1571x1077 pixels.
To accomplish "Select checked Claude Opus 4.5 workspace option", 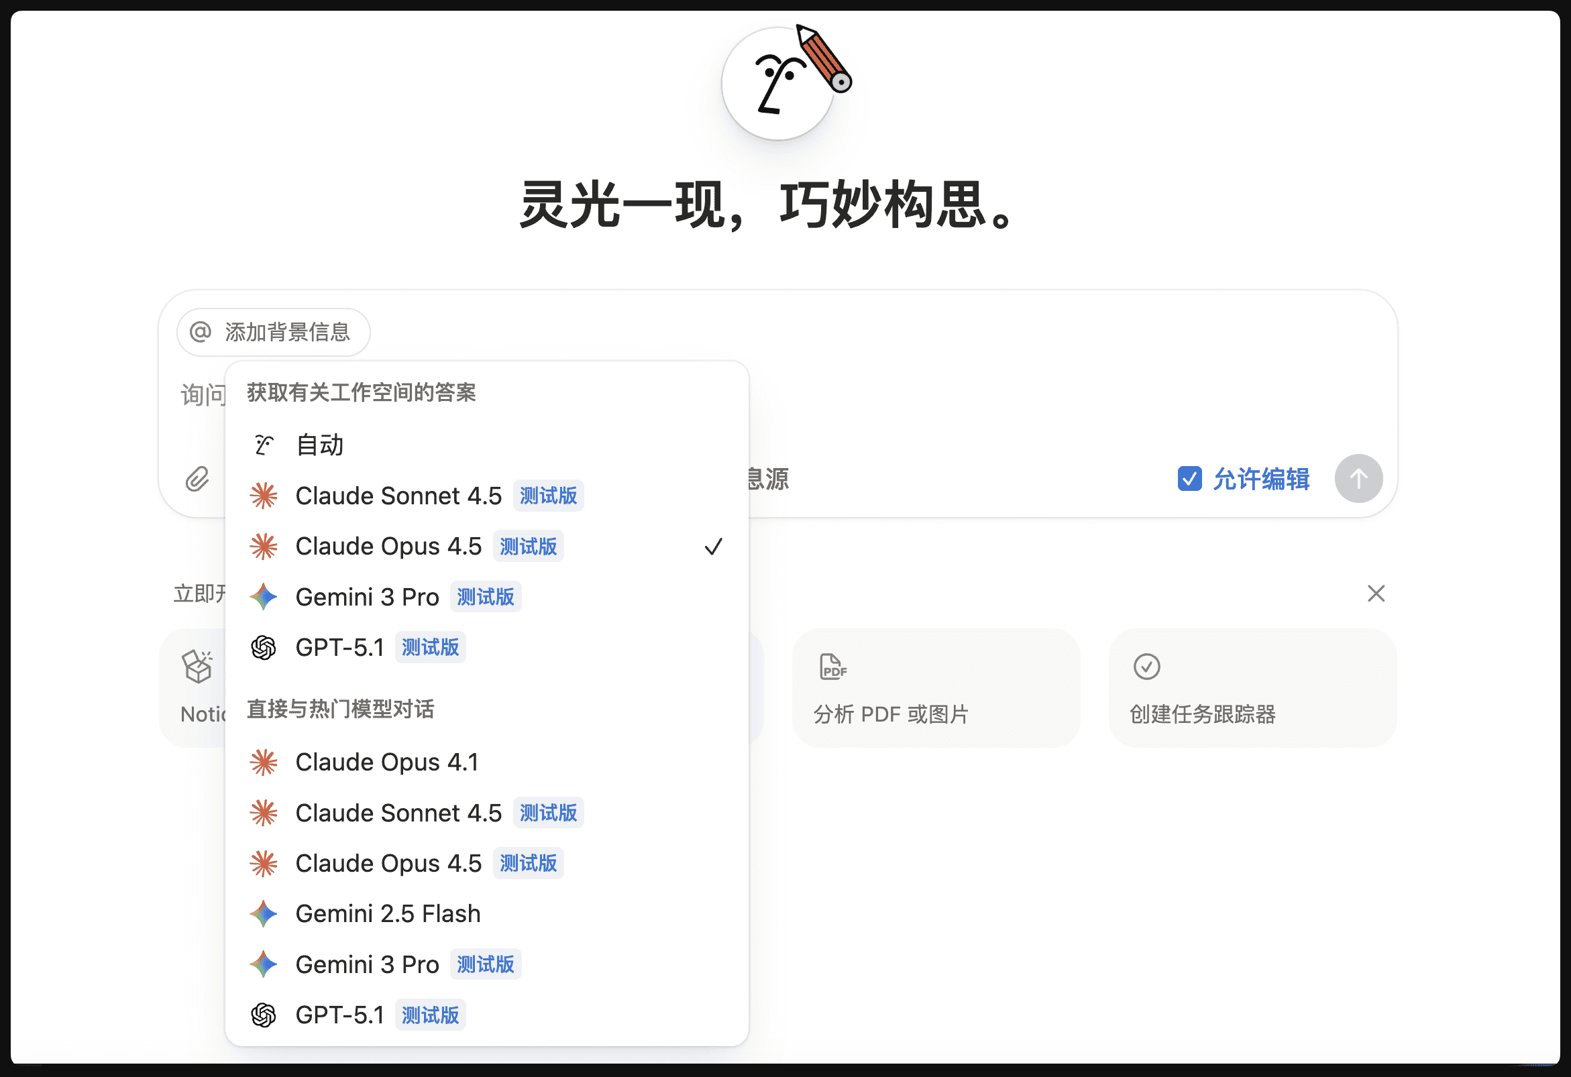I will [x=487, y=546].
